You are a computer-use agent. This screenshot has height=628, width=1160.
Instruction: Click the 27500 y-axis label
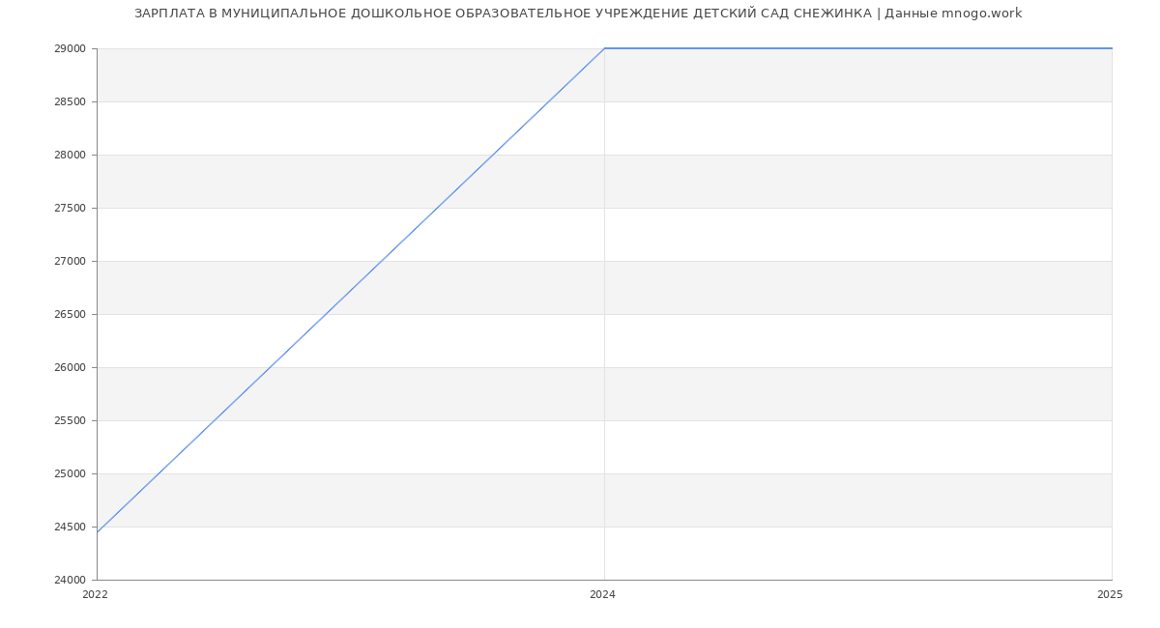(x=70, y=209)
